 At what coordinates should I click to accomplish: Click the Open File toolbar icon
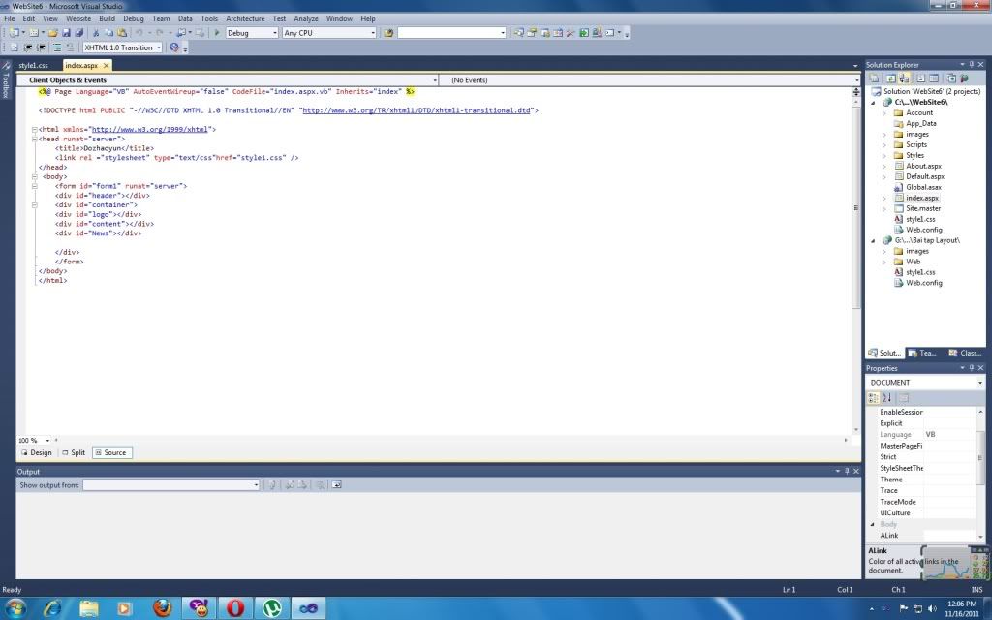point(53,33)
